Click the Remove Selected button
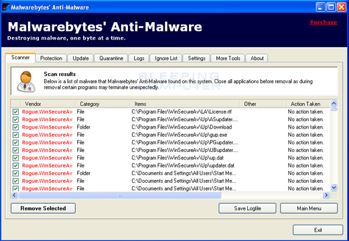349x241 pixels. click(43, 208)
